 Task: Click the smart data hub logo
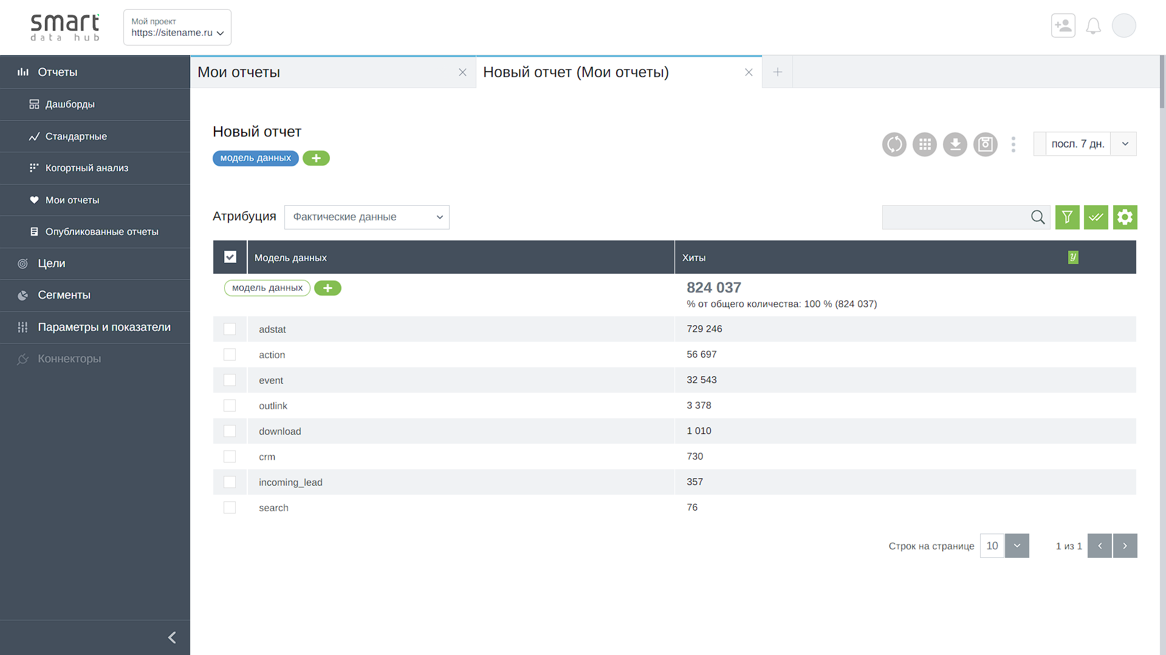click(x=65, y=27)
